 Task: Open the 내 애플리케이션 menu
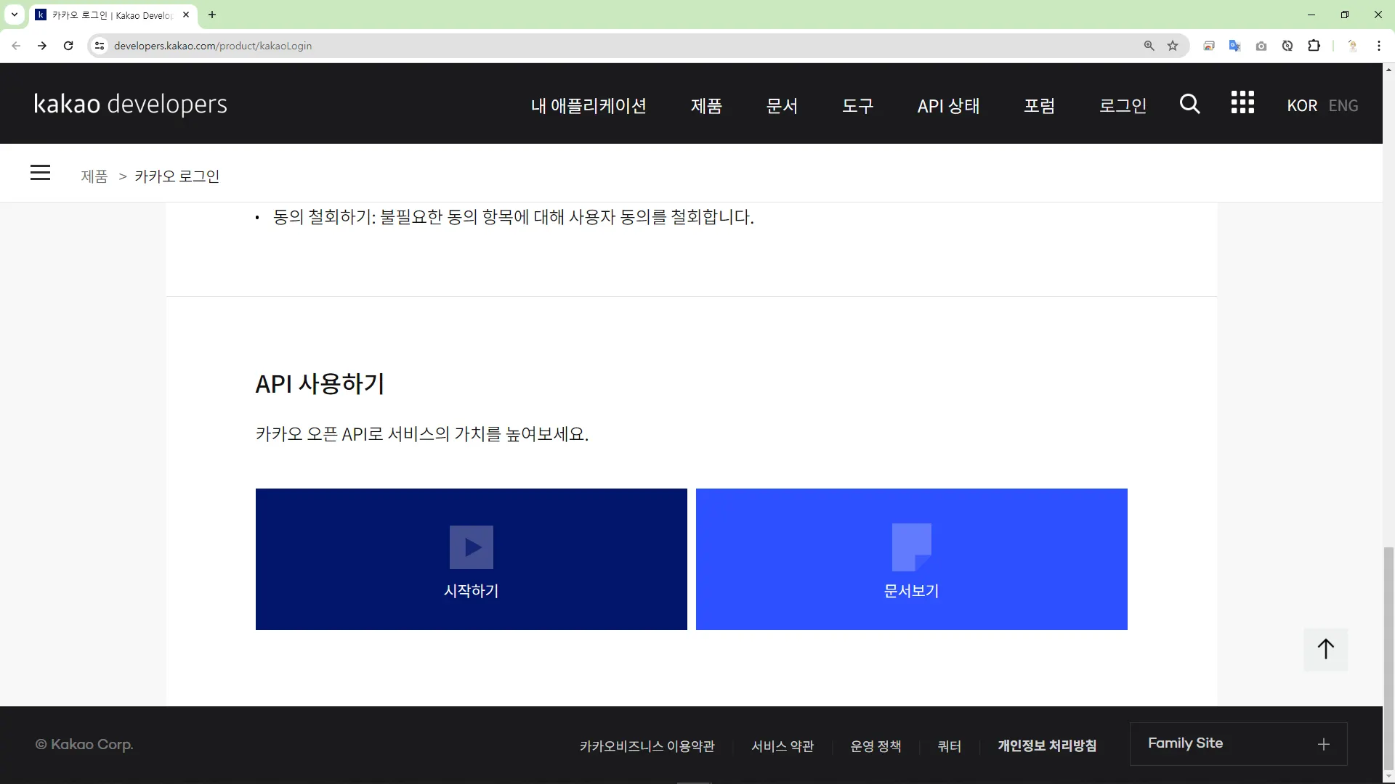[x=588, y=106]
